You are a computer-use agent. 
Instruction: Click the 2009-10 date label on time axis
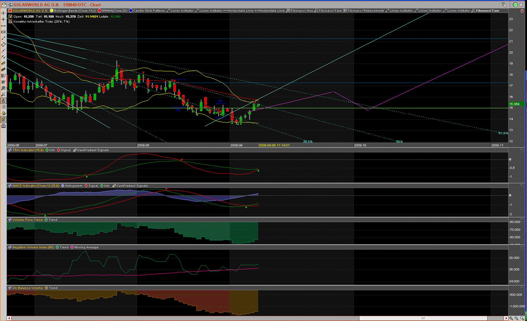click(x=360, y=145)
